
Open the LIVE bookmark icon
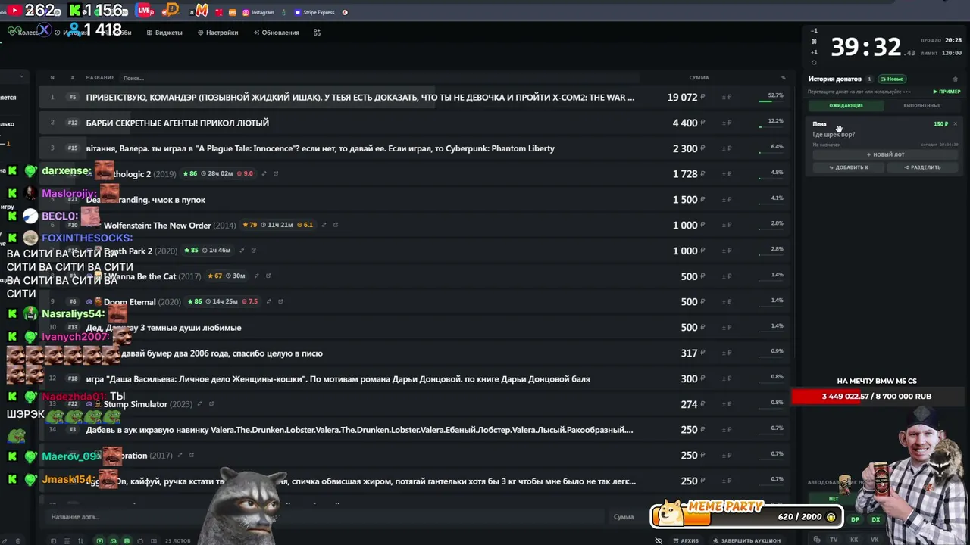coord(145,11)
